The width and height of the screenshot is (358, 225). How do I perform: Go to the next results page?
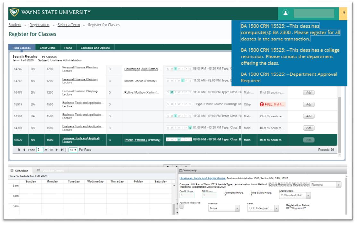coord(57,150)
